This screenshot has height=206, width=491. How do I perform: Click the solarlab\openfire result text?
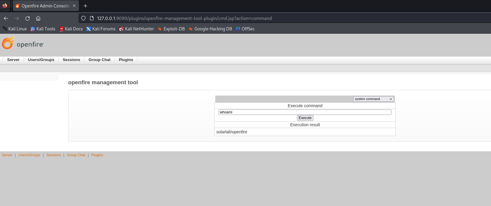click(232, 132)
